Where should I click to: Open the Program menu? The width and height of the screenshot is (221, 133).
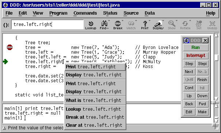58,13
